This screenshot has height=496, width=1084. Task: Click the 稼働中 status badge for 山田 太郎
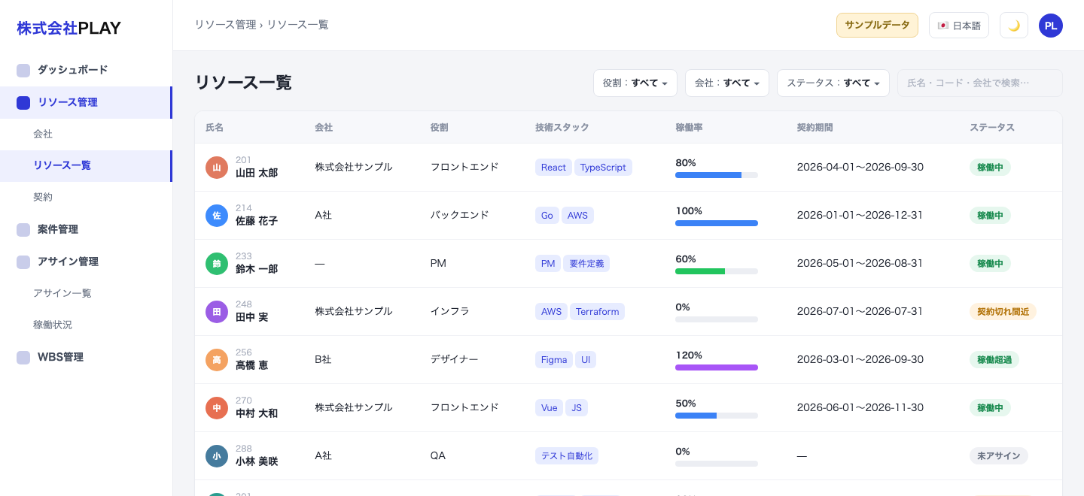[x=990, y=168]
